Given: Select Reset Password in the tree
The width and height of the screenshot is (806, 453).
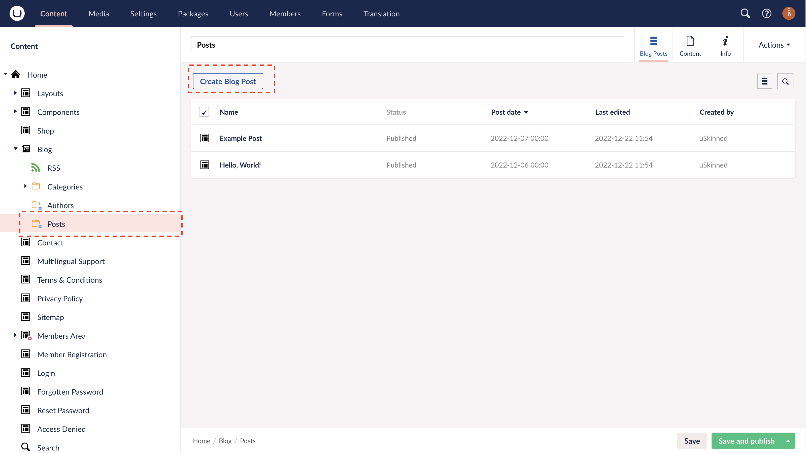Looking at the screenshot, I should tap(63, 410).
